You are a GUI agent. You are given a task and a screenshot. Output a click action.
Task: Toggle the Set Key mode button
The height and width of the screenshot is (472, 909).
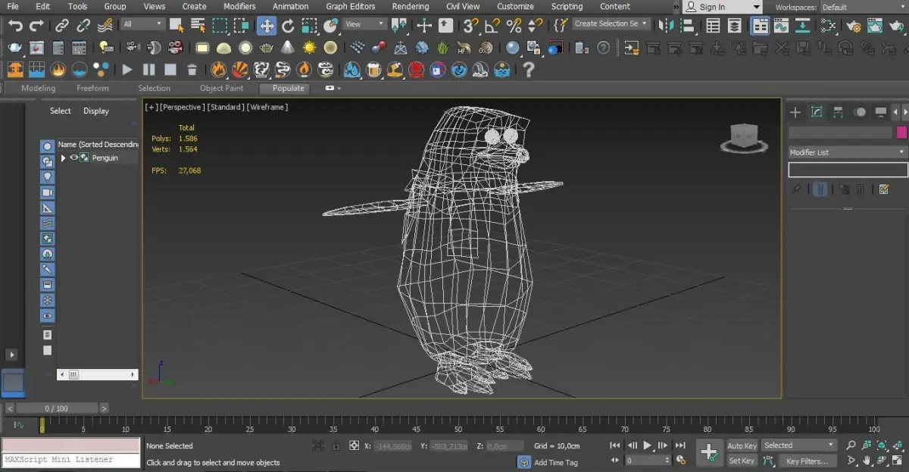(742, 461)
